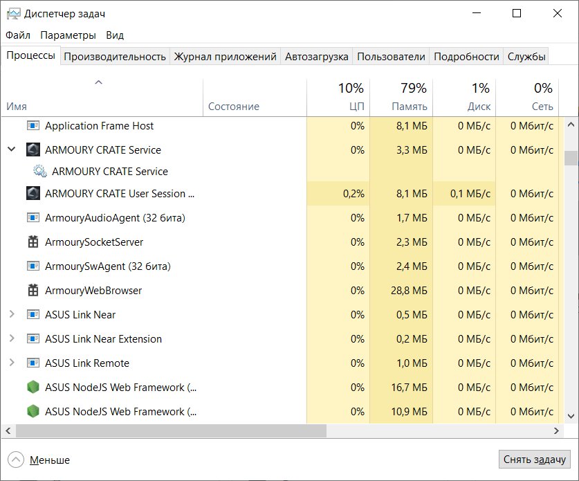This screenshot has width=579, height=481.
Task: Switch to the Автозагрузка tab
Action: [x=316, y=57]
